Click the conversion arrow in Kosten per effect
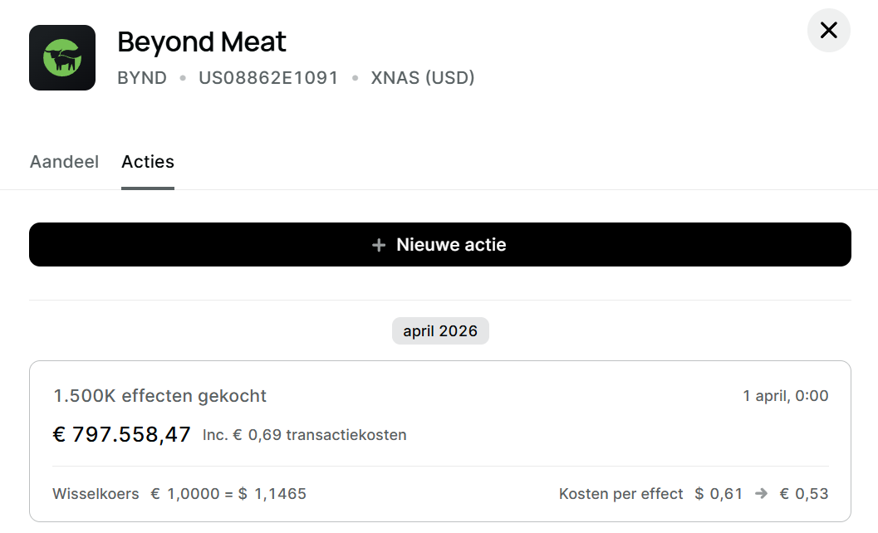This screenshot has height=533, width=878. pos(761,494)
